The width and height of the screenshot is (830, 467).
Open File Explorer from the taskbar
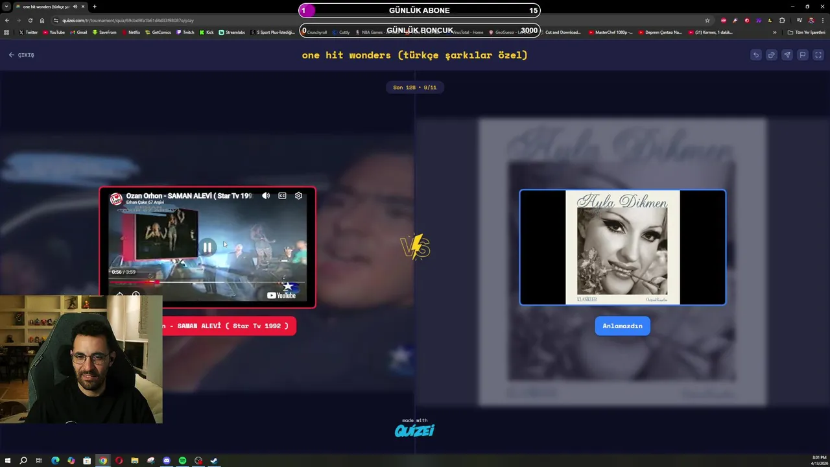pyautogui.click(x=135, y=461)
